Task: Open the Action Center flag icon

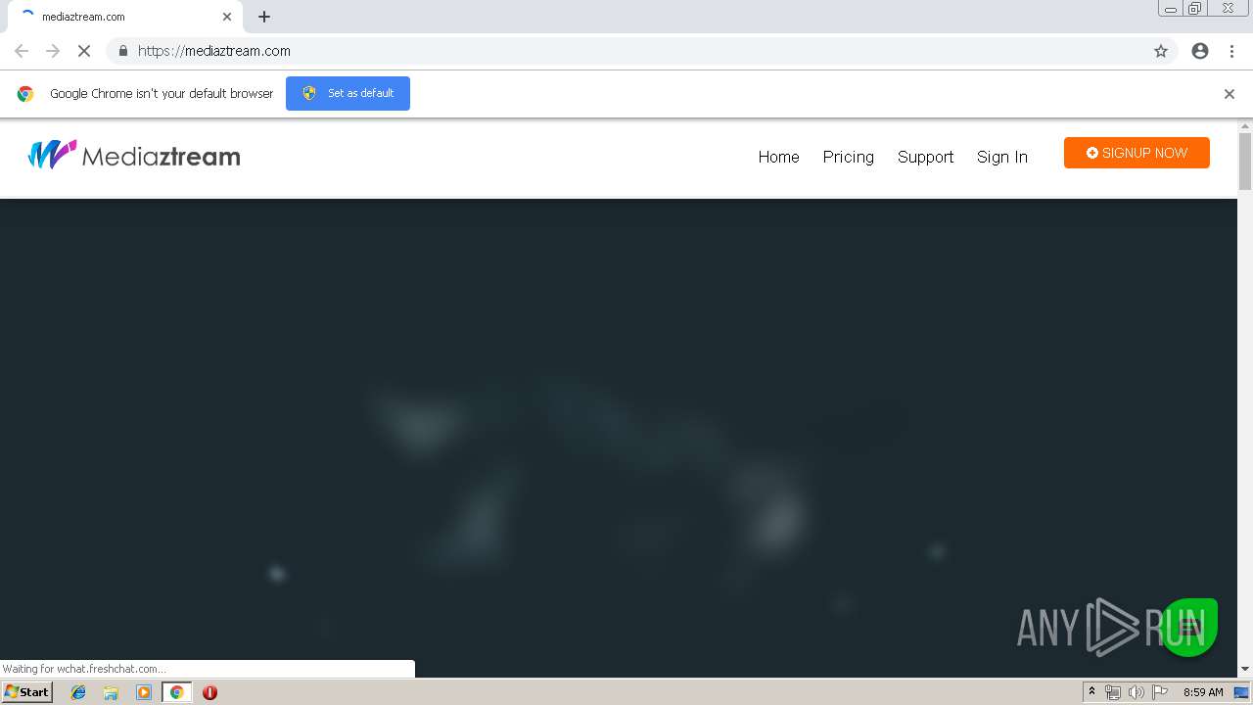Action: click(x=1160, y=692)
